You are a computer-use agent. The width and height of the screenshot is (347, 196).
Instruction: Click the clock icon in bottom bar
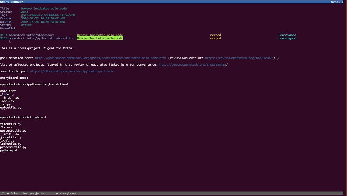[3, 193]
